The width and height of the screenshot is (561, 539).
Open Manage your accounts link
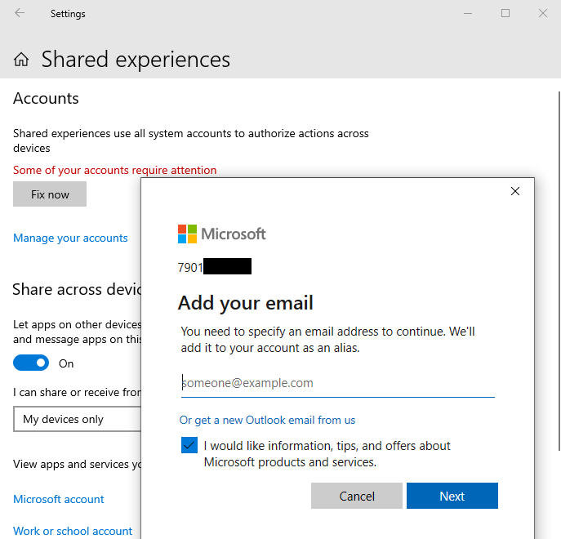click(x=70, y=238)
